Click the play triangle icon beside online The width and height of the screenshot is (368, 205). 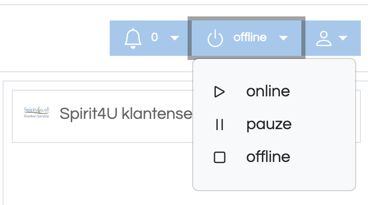click(x=219, y=92)
